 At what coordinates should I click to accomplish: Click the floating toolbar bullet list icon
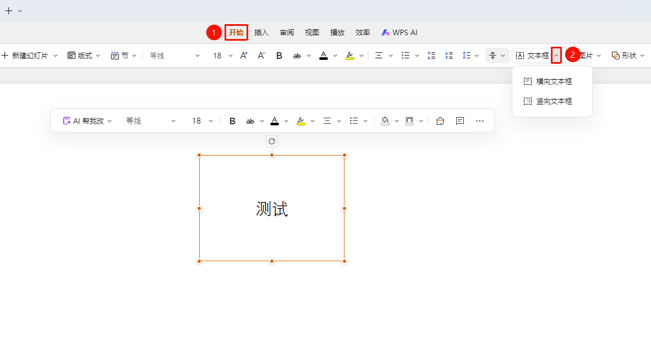click(354, 121)
